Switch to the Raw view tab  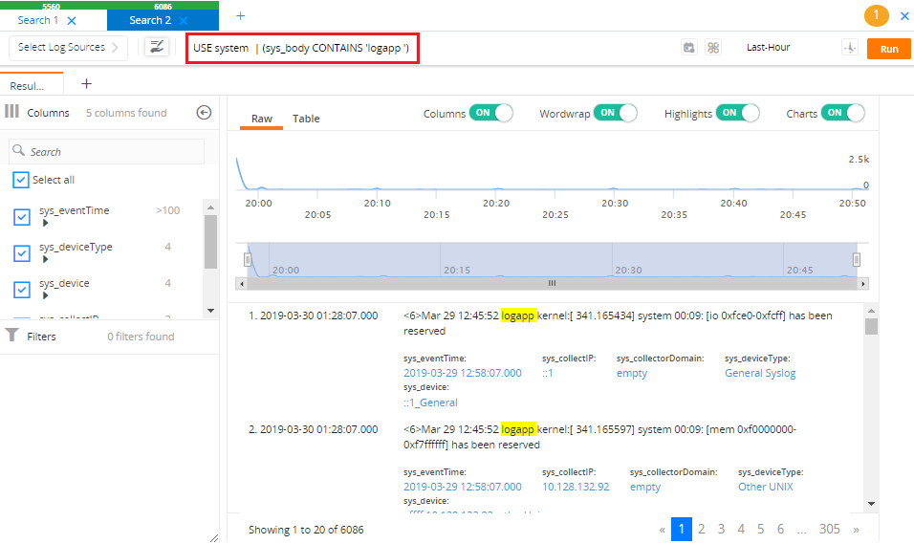(x=262, y=119)
